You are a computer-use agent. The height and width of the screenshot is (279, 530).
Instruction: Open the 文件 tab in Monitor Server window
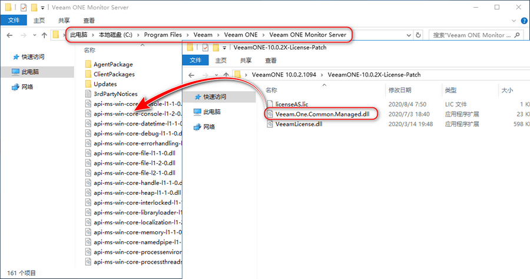tap(14, 20)
